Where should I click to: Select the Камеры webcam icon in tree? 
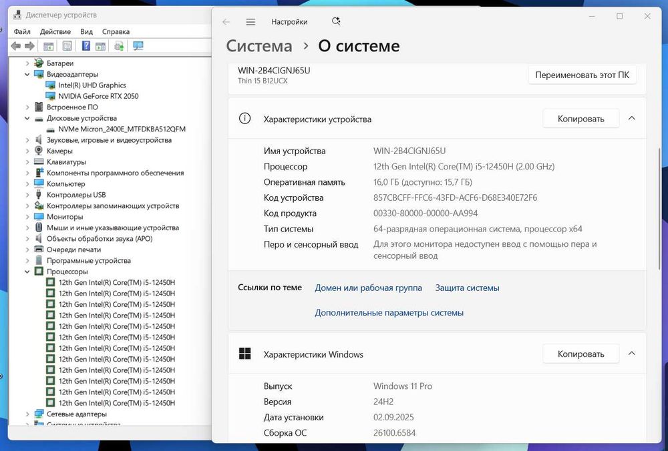[39, 151]
